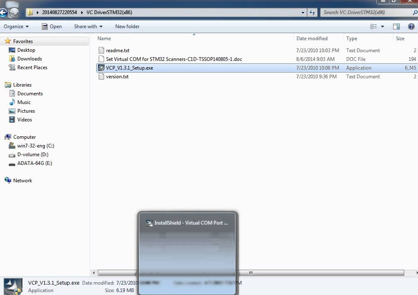Click the Libraries icon
The height and width of the screenshot is (295, 418).
click(x=8, y=85)
